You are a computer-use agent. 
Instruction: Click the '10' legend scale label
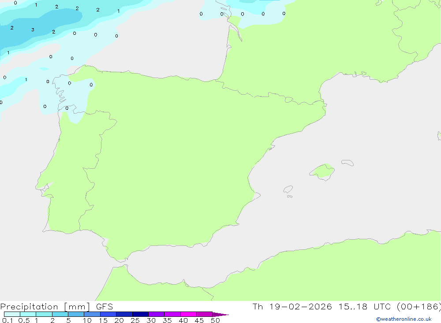point(87,320)
